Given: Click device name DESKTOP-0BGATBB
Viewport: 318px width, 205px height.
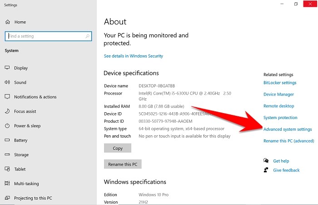Looking at the screenshot, I should 157,86.
